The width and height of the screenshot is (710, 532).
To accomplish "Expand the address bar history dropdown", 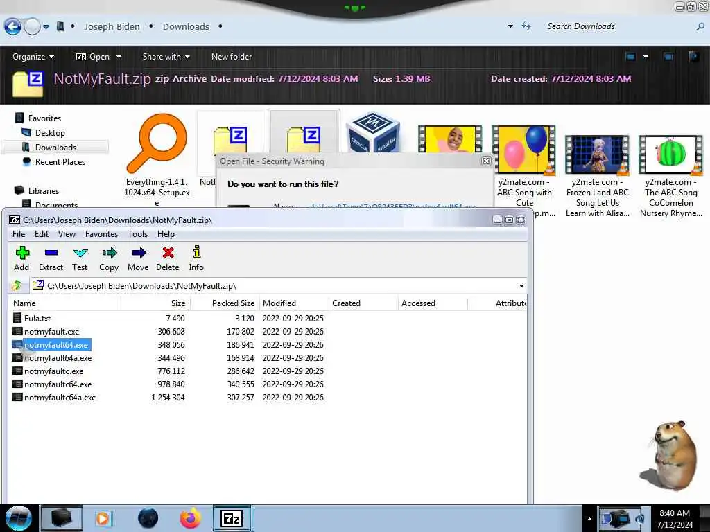I will coord(510,26).
